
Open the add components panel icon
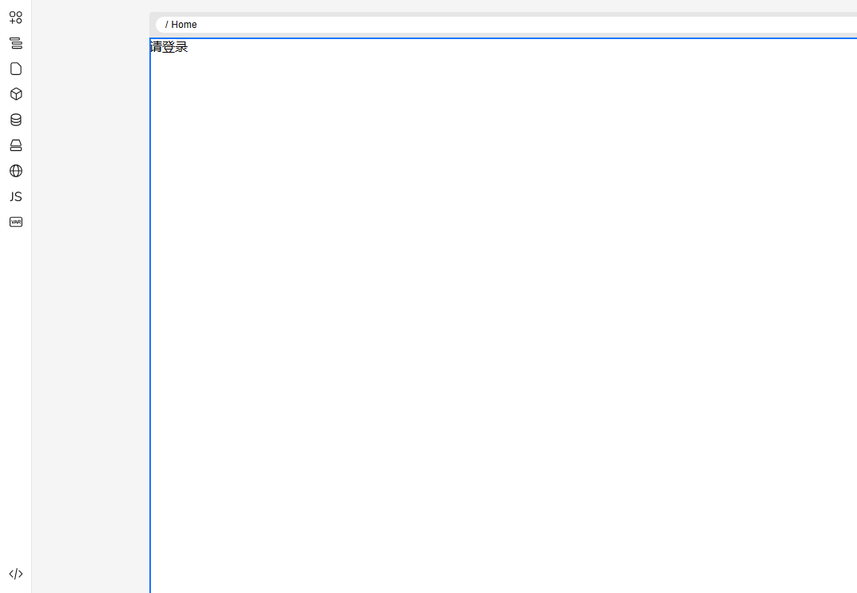tap(16, 18)
